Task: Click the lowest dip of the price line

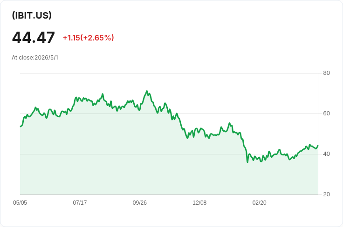Action: pyautogui.click(x=247, y=162)
